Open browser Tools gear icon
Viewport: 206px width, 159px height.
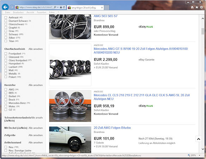(x=201, y=7)
